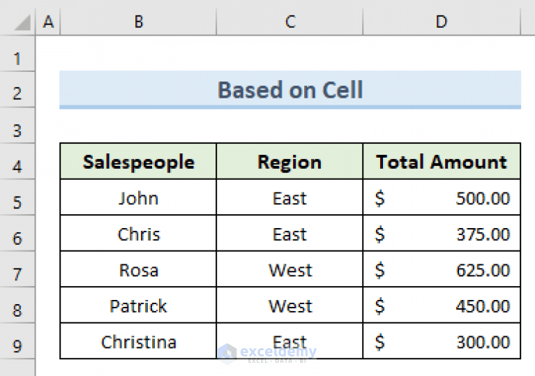Select row 7 header

(x=17, y=269)
